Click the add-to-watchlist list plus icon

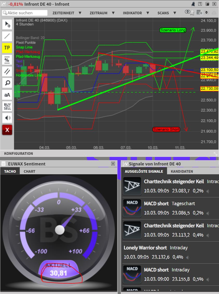(x=199, y=12)
